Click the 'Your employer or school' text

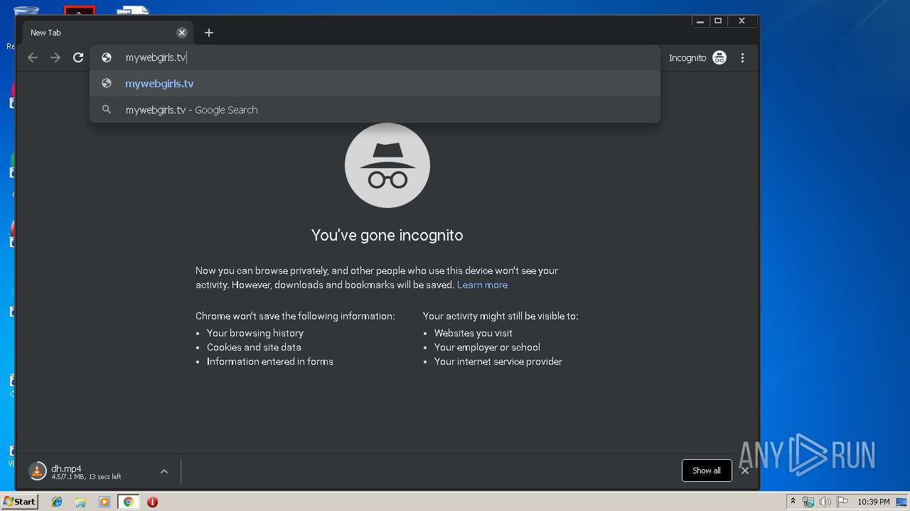(487, 347)
